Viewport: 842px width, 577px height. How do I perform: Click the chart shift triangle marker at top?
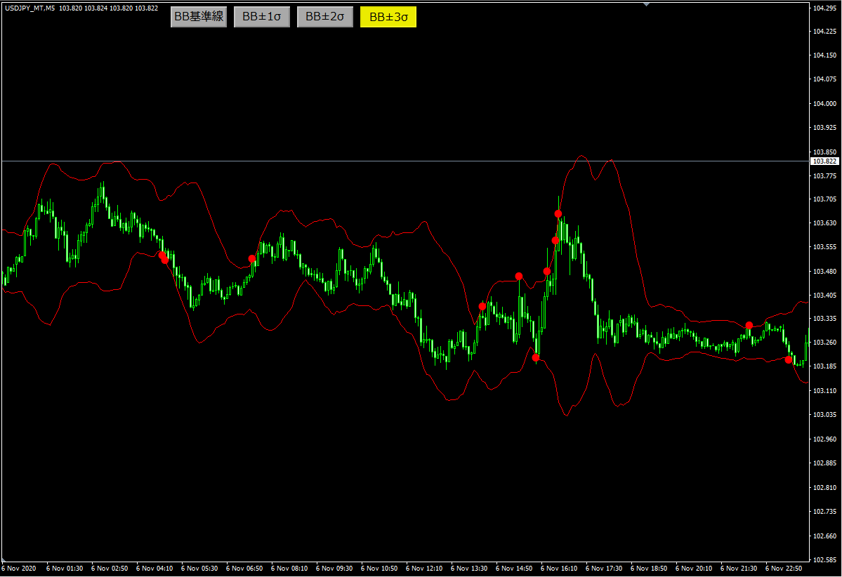coord(647,4)
